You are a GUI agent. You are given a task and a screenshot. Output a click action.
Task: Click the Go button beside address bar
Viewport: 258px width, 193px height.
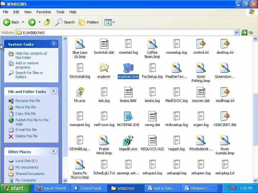pos(247,32)
